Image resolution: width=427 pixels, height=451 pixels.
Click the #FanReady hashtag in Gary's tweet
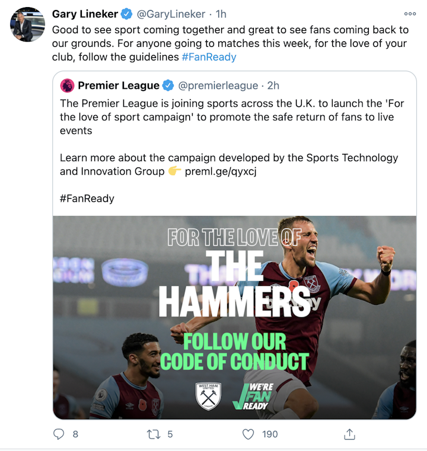(209, 57)
